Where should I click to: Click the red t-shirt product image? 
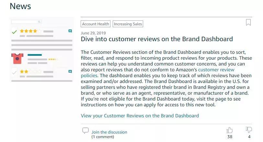[17, 59]
